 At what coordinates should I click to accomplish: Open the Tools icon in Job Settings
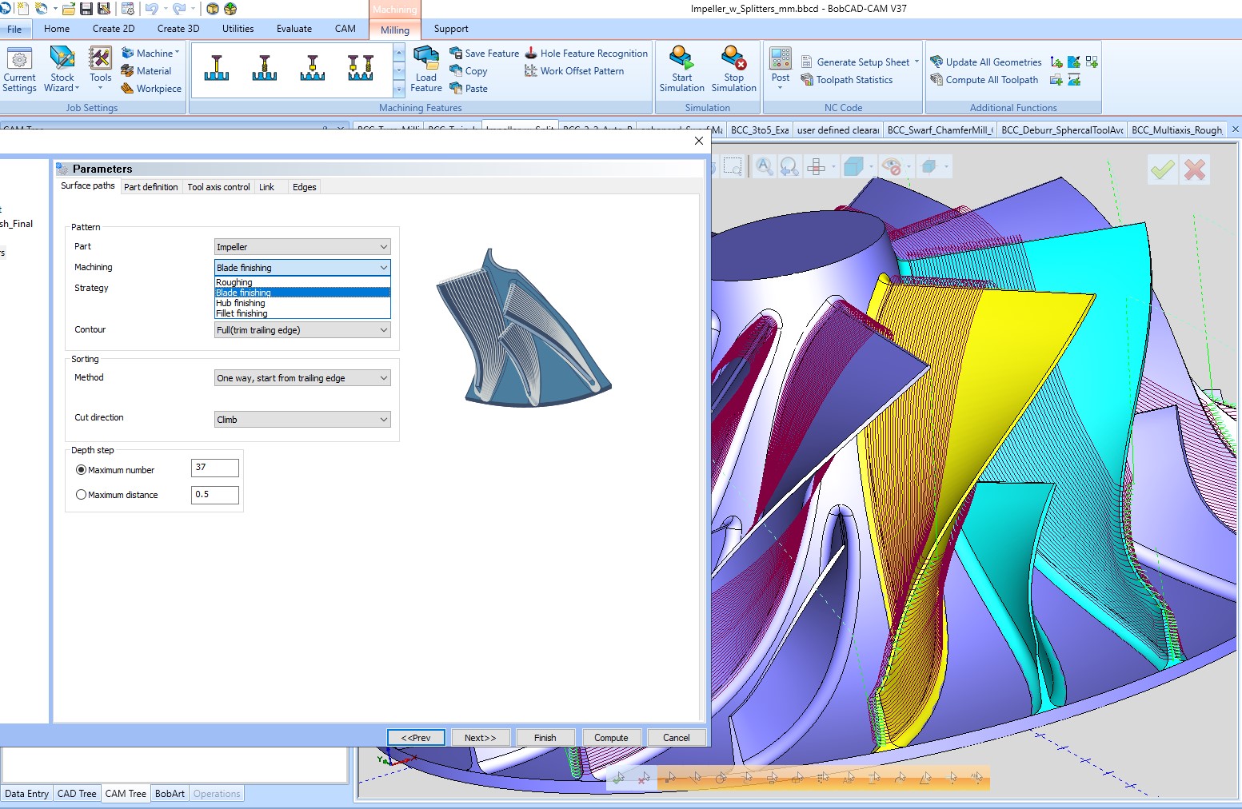click(x=100, y=70)
